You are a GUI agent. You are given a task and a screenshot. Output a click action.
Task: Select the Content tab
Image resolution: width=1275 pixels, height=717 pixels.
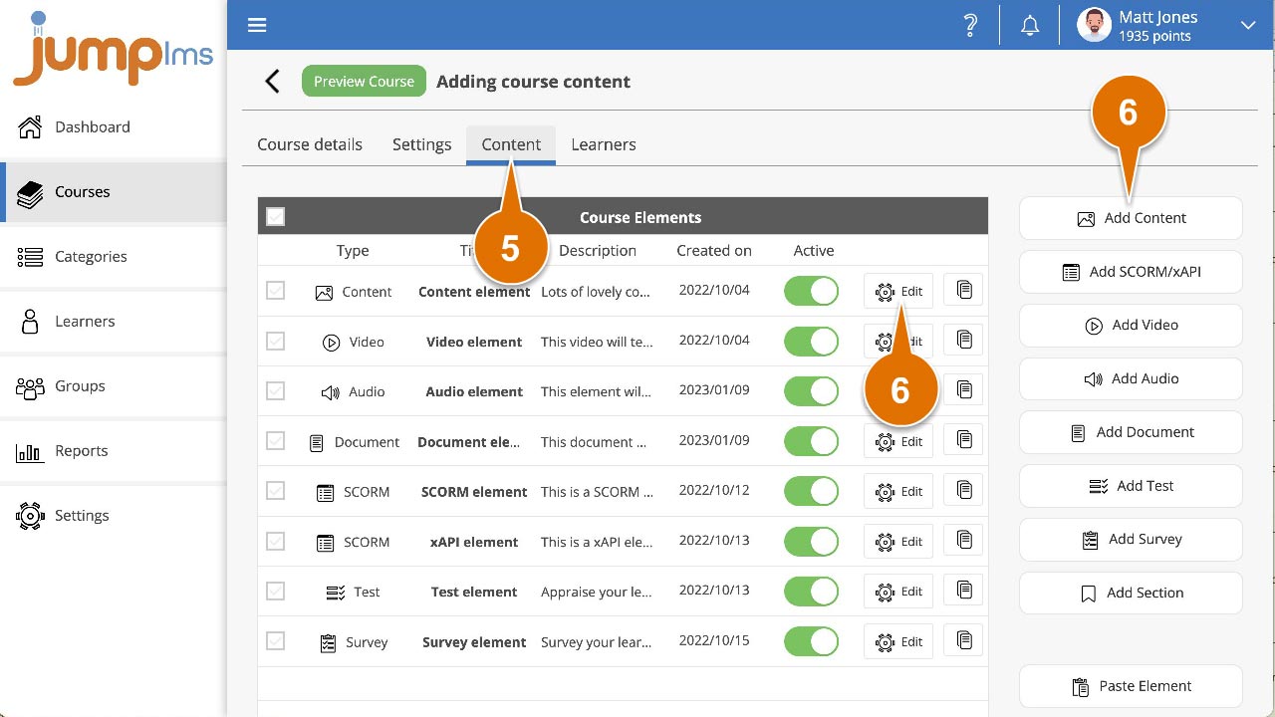point(511,144)
